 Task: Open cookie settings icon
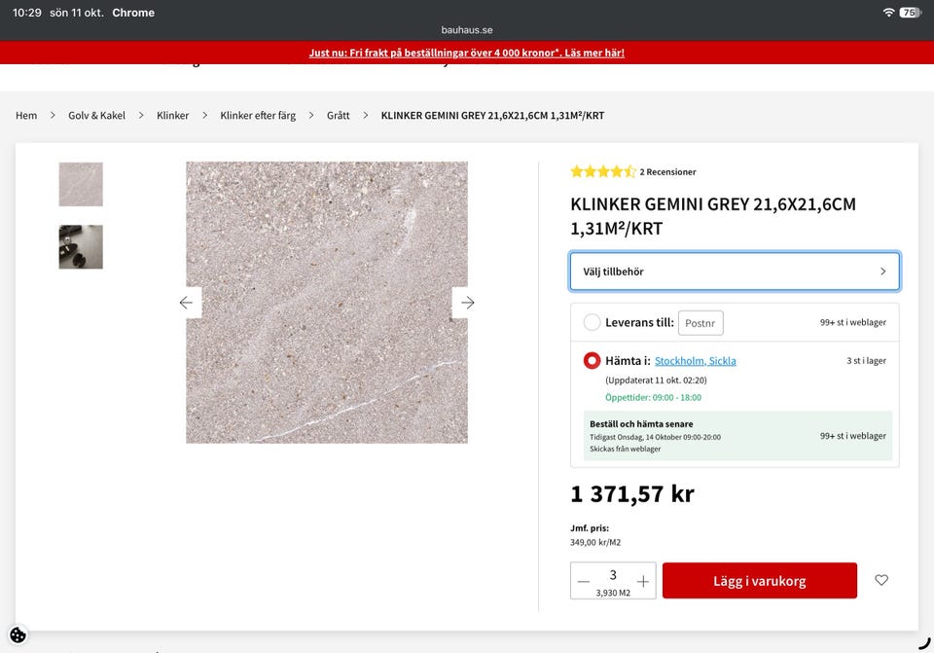(x=18, y=635)
